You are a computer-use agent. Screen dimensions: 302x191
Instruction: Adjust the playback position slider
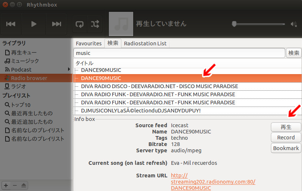(258, 24)
